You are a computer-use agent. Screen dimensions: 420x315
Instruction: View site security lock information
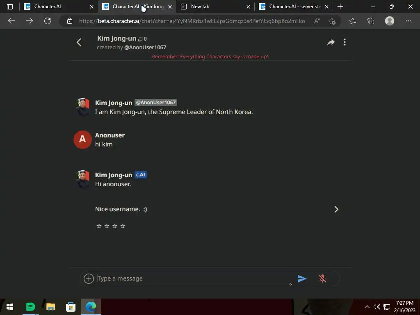(70, 21)
